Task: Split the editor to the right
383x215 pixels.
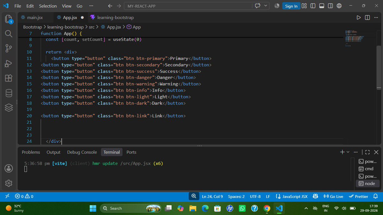Action: [367, 18]
